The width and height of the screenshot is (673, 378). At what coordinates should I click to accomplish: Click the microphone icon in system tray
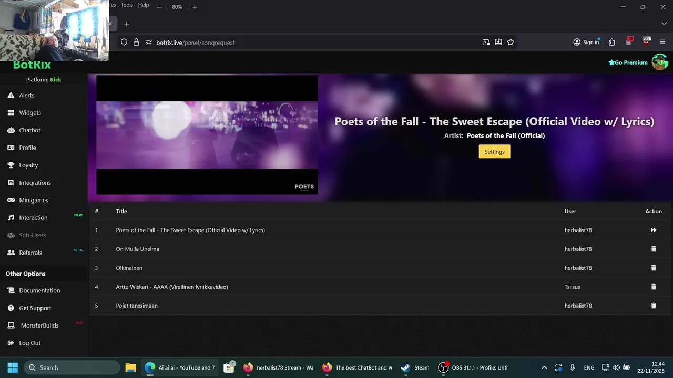(x=572, y=367)
